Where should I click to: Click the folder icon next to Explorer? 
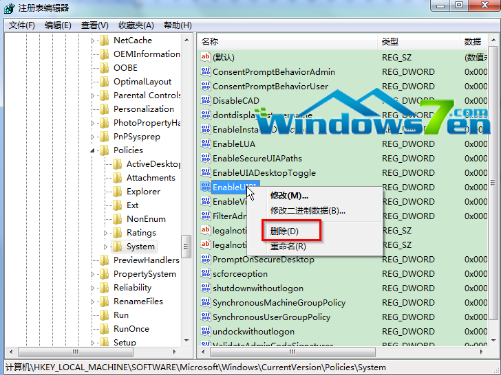pos(117,192)
